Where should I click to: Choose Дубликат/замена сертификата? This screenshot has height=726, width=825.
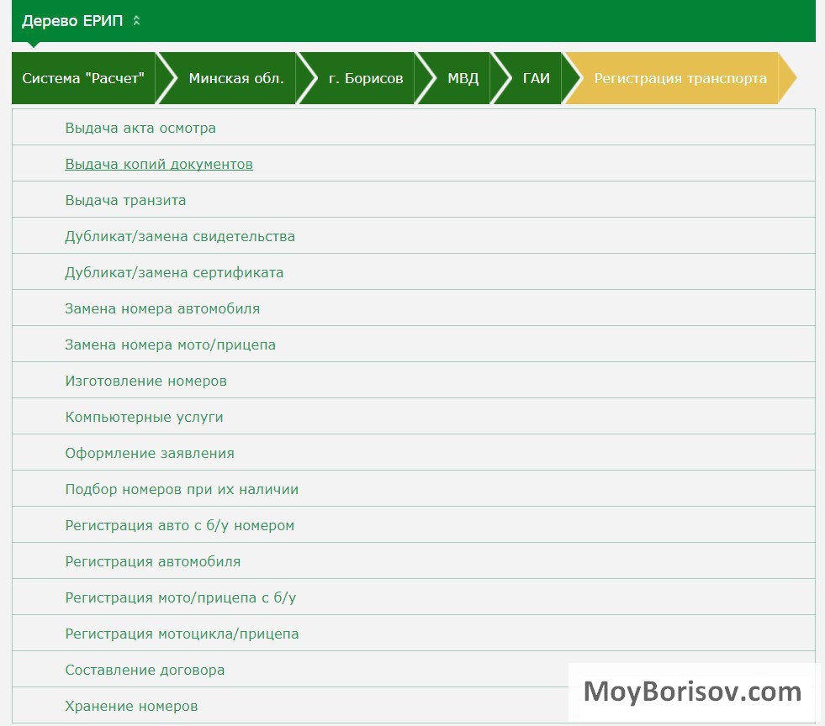174,272
